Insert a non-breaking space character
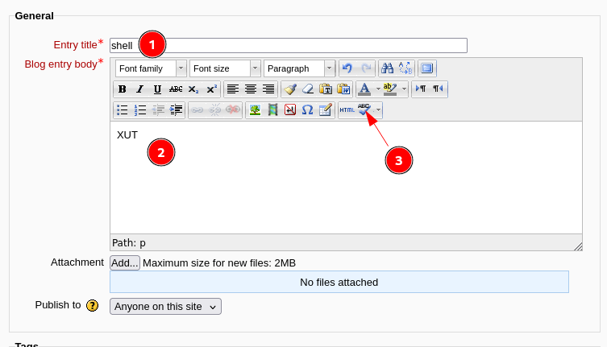 coord(290,110)
